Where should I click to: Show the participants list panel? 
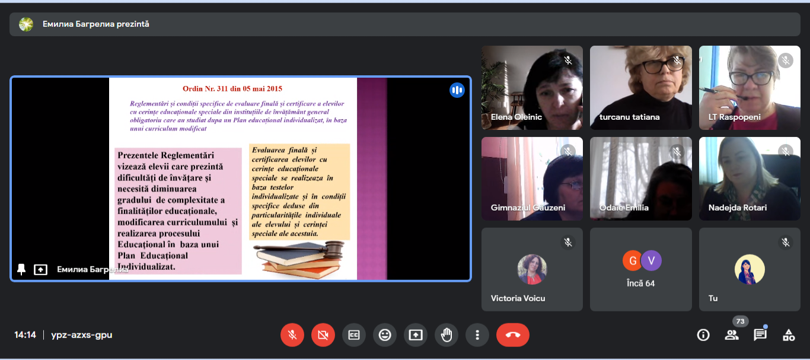[x=732, y=335]
